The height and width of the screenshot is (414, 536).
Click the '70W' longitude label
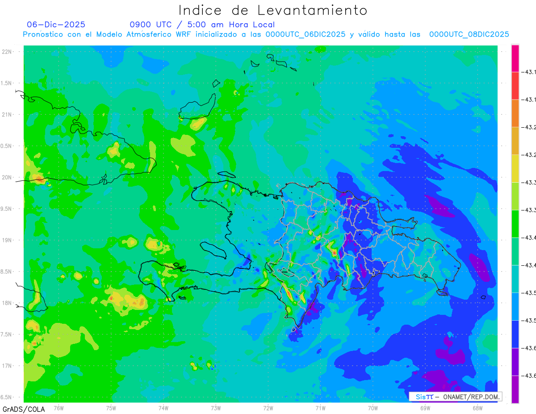click(x=373, y=408)
